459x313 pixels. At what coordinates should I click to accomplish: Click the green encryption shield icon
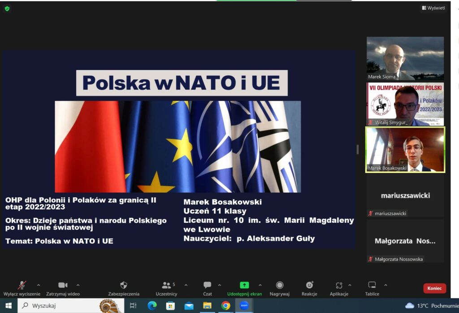pyautogui.click(x=7, y=9)
